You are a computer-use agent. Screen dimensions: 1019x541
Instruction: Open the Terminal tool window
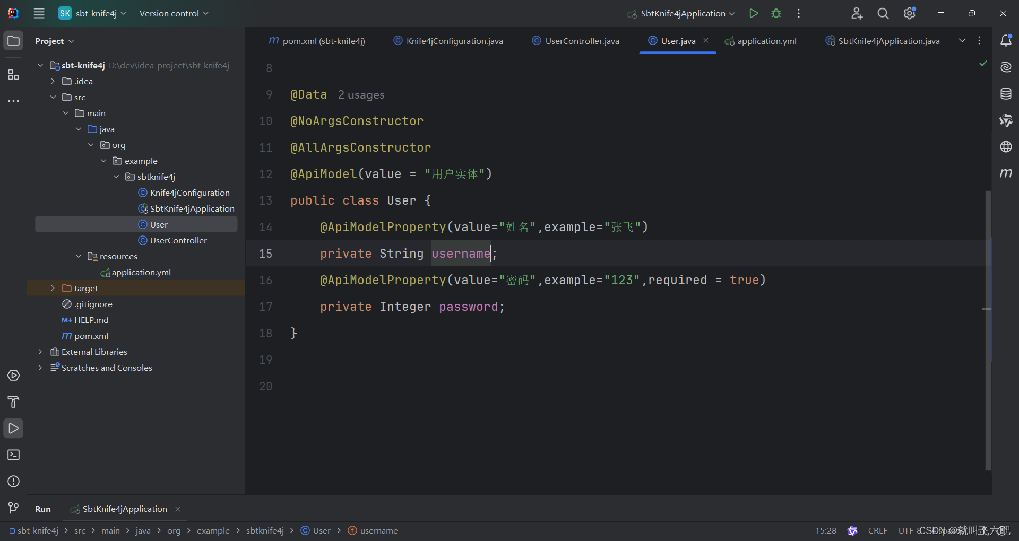[13, 455]
